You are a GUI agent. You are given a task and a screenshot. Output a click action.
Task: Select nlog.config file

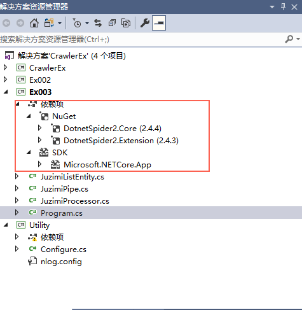(x=61, y=262)
